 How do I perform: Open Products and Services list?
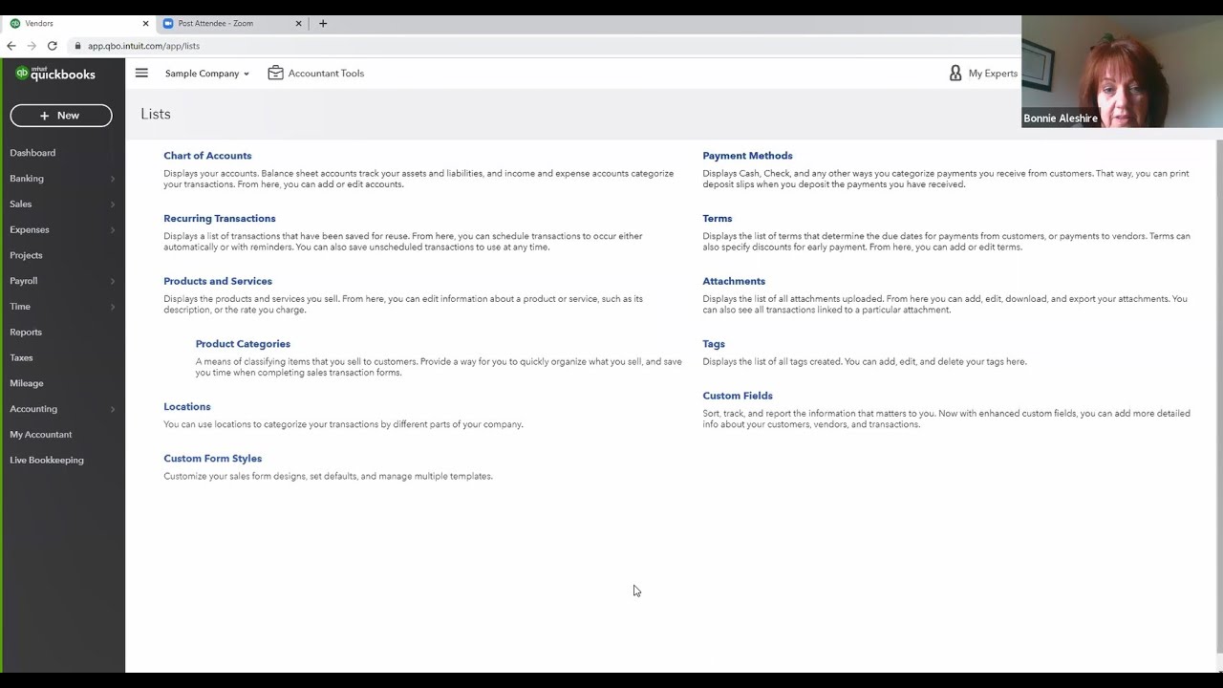click(x=218, y=281)
